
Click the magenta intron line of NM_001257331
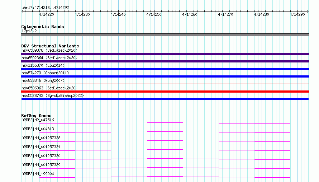tap(165, 150)
